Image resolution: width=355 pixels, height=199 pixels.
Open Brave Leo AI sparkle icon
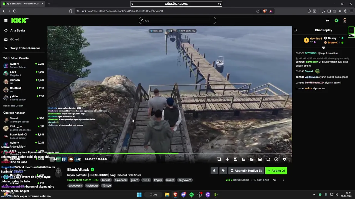(x=340, y=11)
